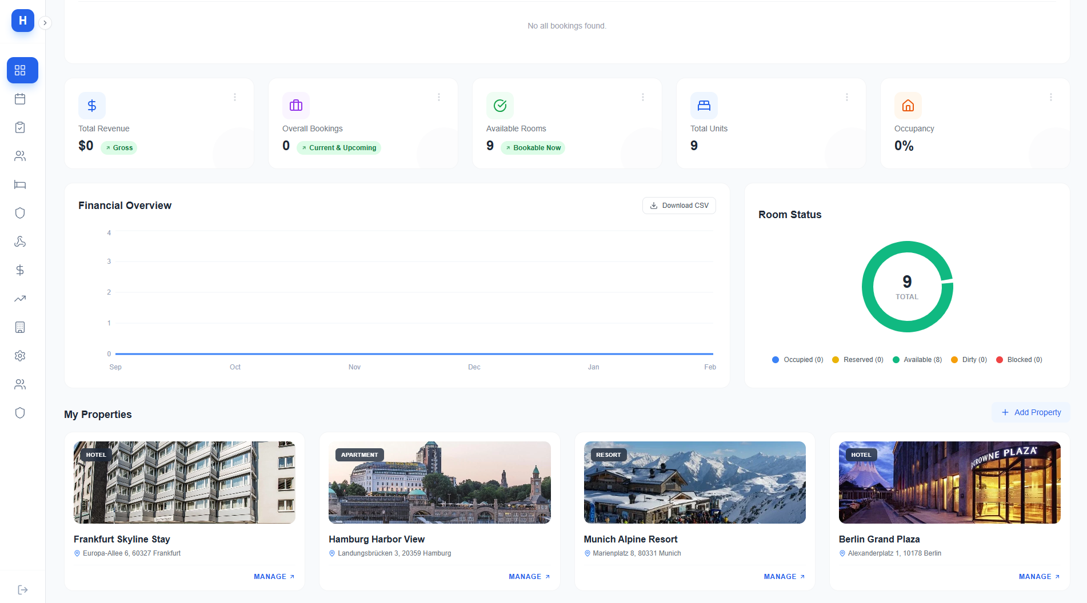Manage Munich Alpine Resort property
This screenshot has width=1087, height=603.
click(784, 577)
